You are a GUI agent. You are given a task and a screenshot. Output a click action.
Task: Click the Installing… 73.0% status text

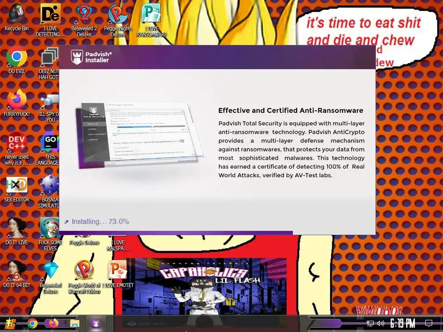pos(100,222)
